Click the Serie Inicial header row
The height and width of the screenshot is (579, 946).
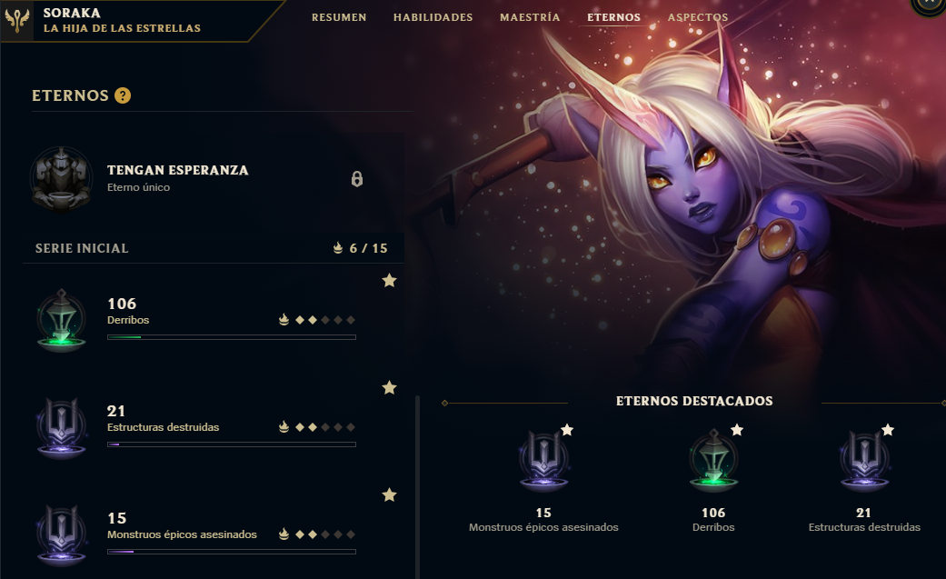tap(214, 248)
